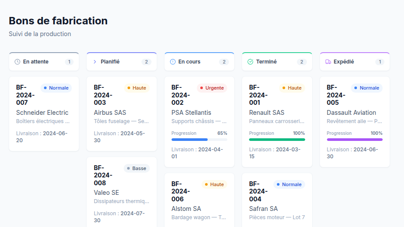The width and height of the screenshot is (404, 227).
Task: Click the blue 65% progress bar
Action: click(199, 140)
